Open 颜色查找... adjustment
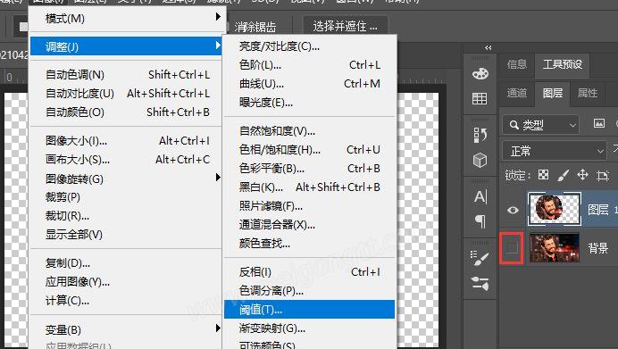This screenshot has width=618, height=349. click(309, 244)
